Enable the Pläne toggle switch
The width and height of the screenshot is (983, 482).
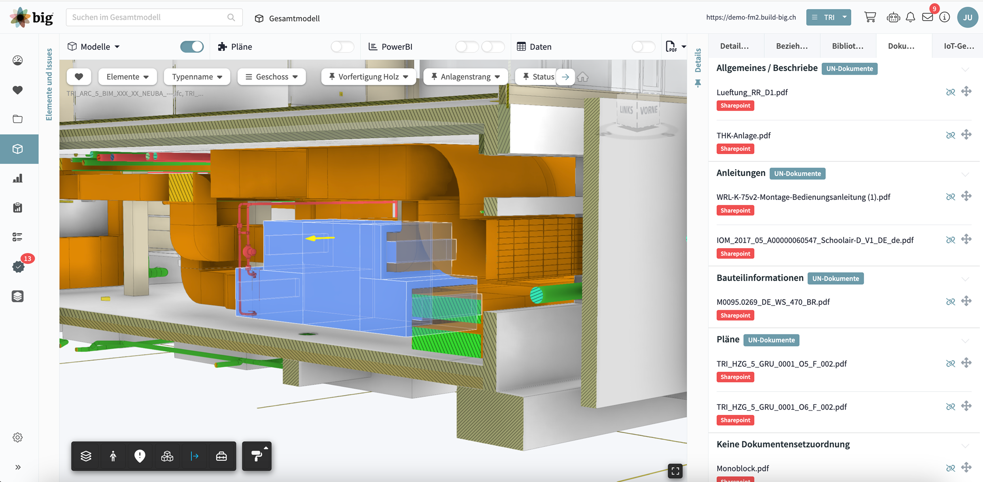[342, 47]
